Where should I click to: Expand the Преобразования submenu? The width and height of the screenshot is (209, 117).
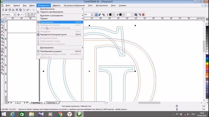(x=60, y=9)
